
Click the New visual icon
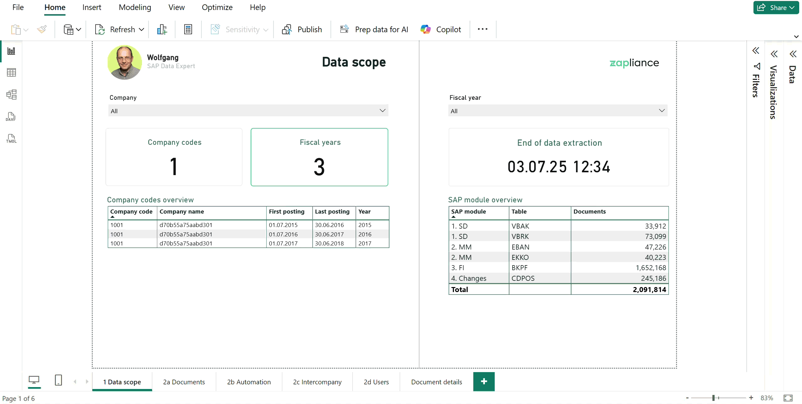(x=162, y=29)
